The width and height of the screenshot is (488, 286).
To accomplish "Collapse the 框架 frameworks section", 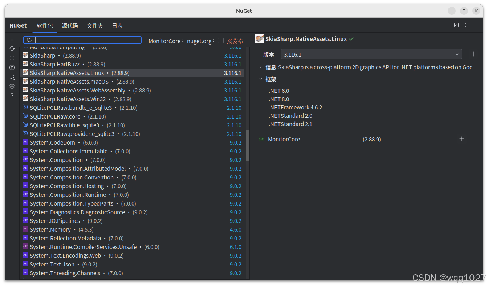I will click(261, 79).
